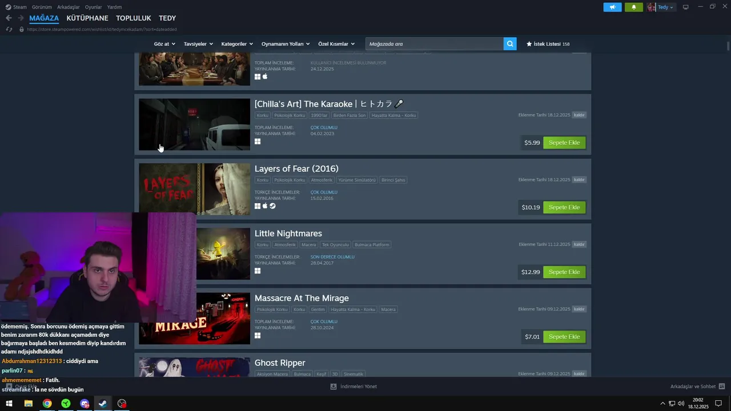Add The Karaoke to cart

(564, 143)
